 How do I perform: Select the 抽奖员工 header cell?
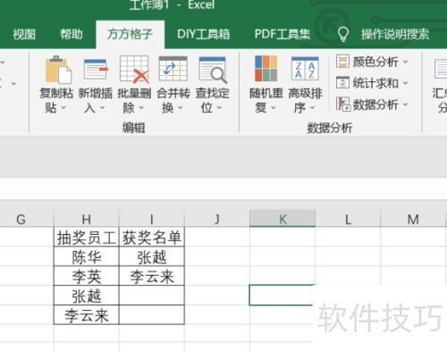pos(87,238)
